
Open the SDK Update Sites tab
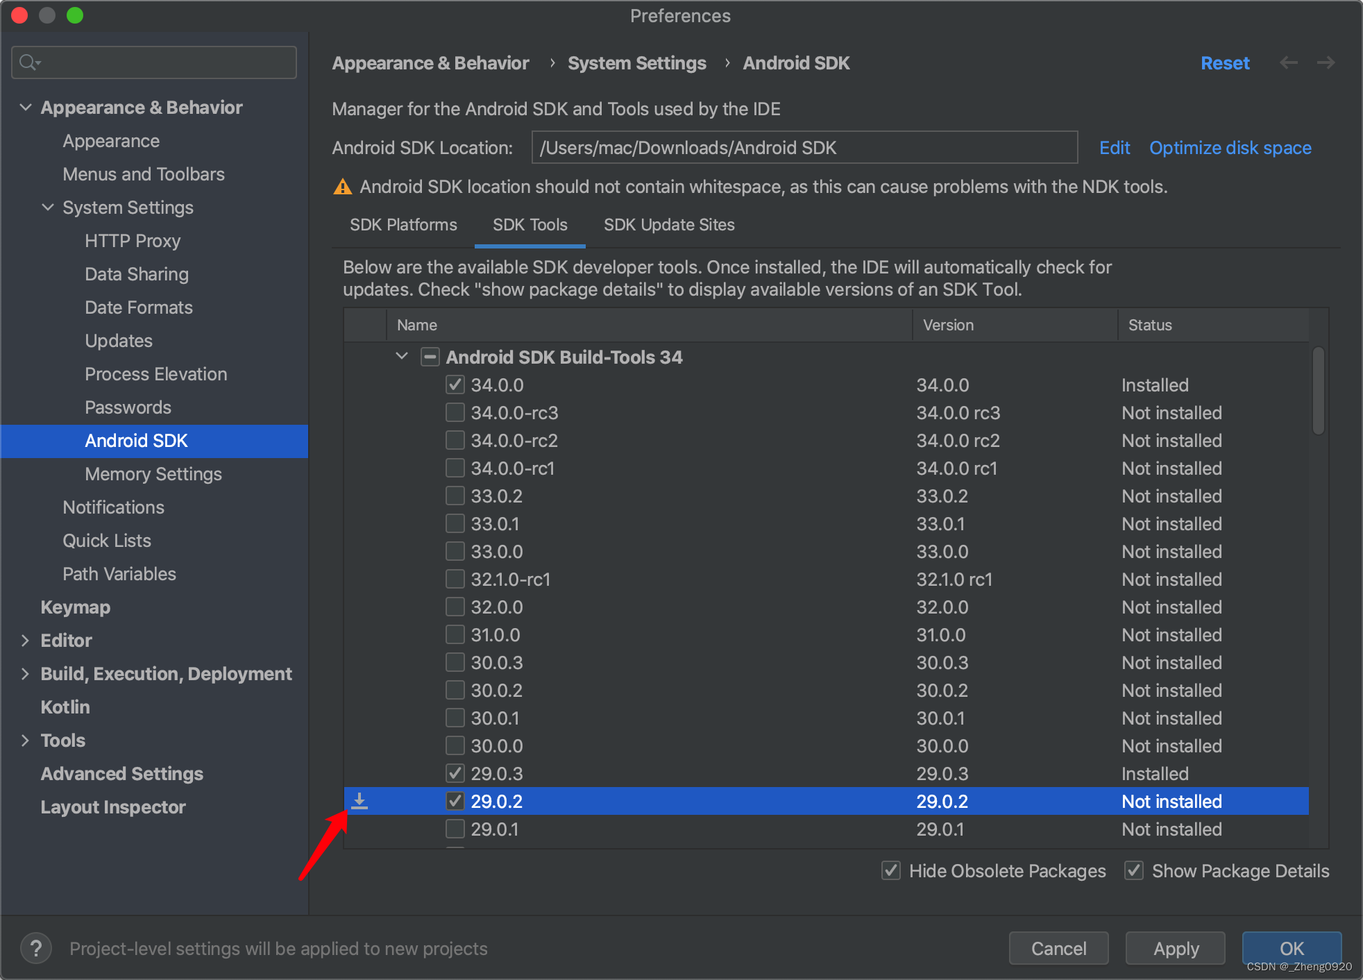[669, 225]
